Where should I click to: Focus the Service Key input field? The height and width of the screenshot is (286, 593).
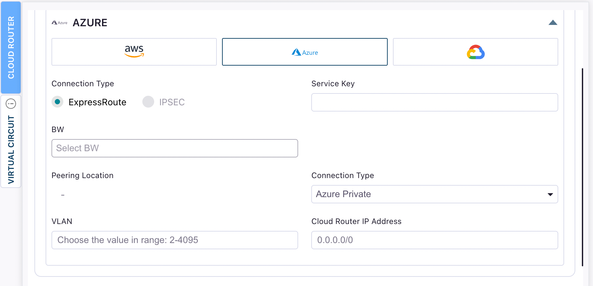435,102
